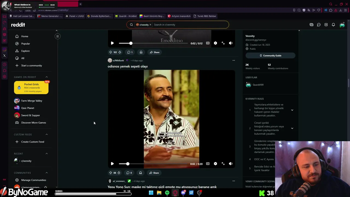
Task: Open the Community Guide button
Action: 270,56
